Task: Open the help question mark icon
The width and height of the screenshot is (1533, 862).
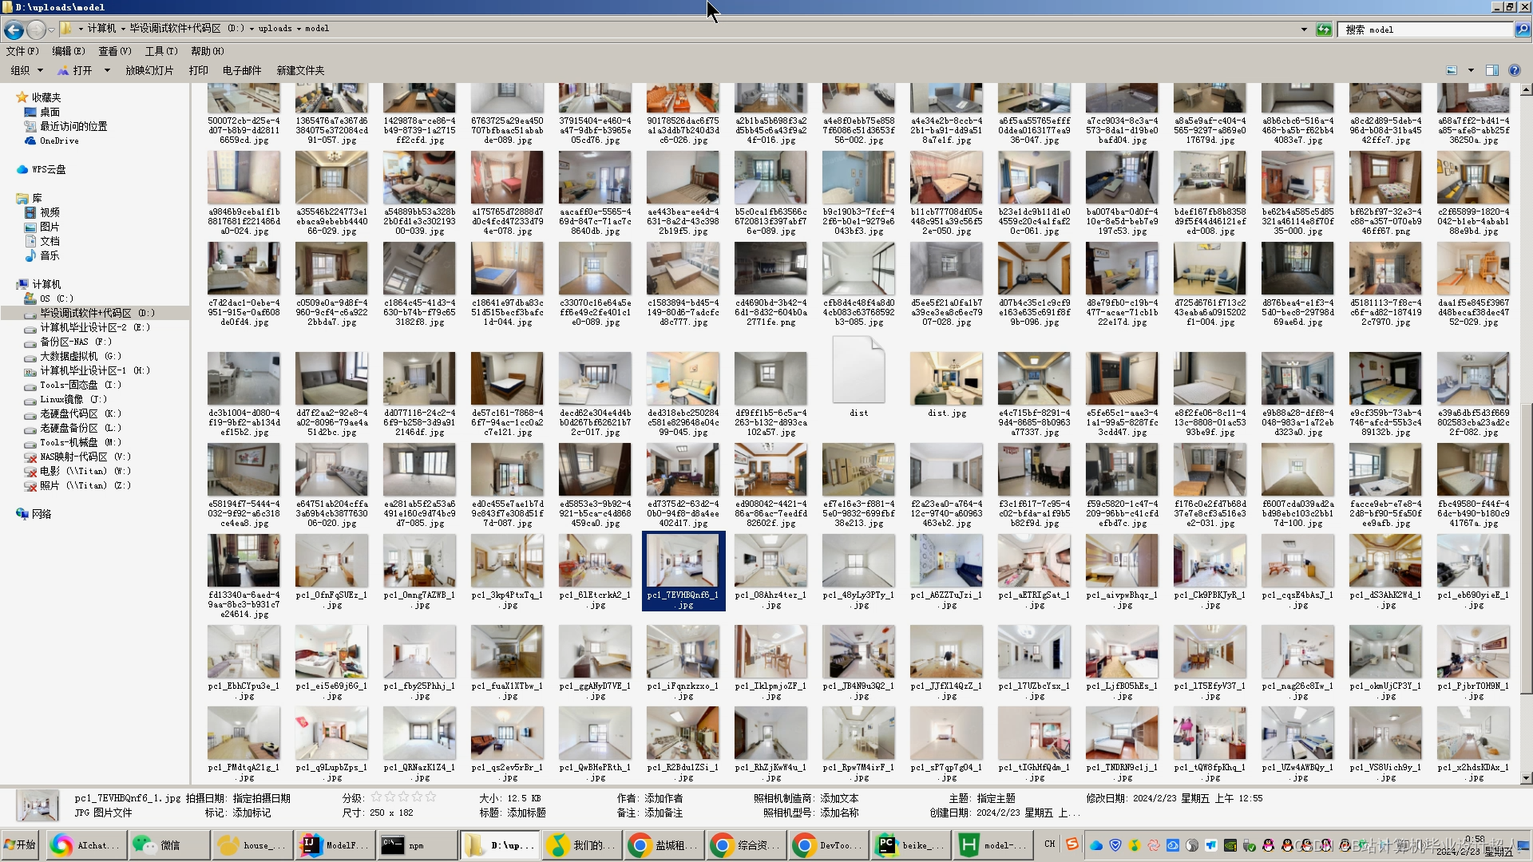Action: pos(1514,70)
